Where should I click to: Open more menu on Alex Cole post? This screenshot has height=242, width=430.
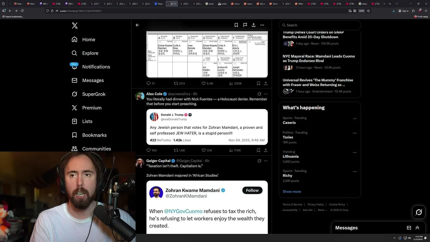tap(265, 94)
